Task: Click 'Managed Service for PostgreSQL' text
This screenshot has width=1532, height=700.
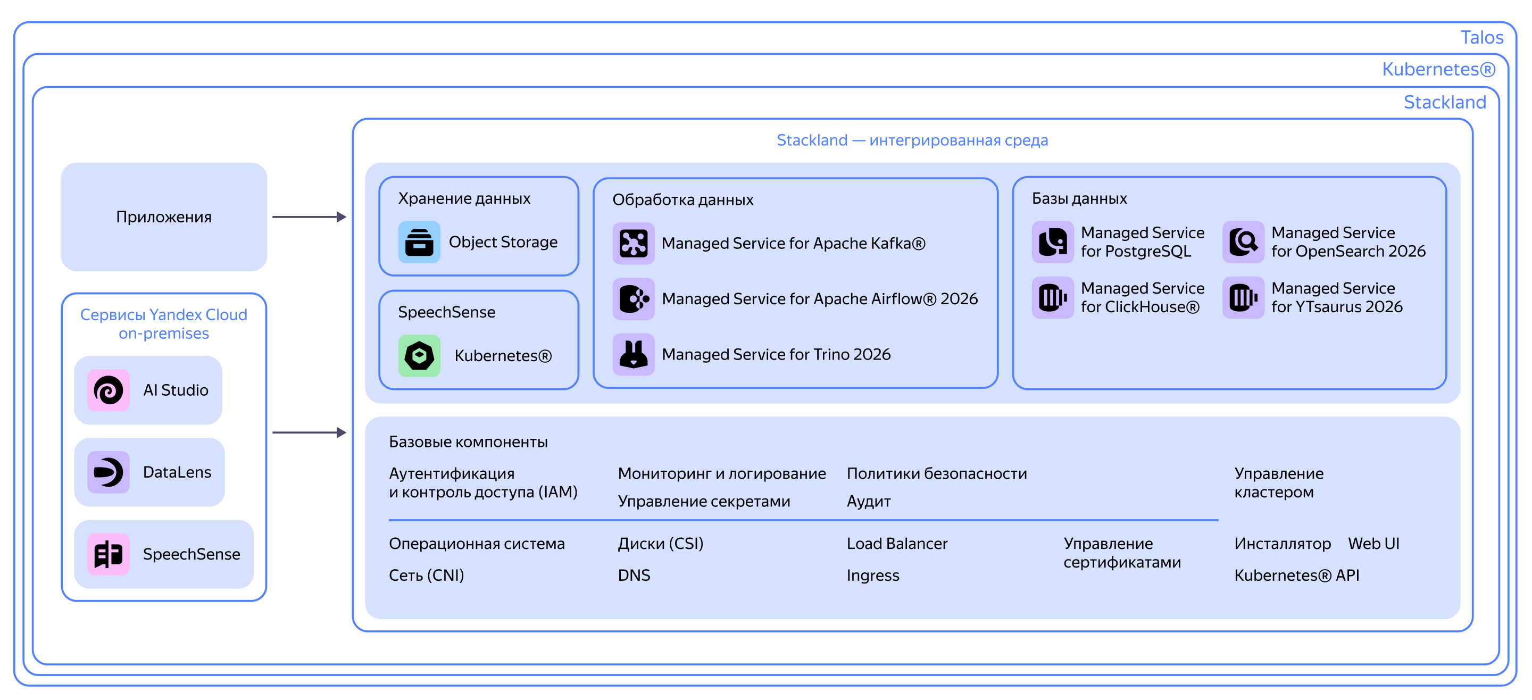Action: [1143, 242]
